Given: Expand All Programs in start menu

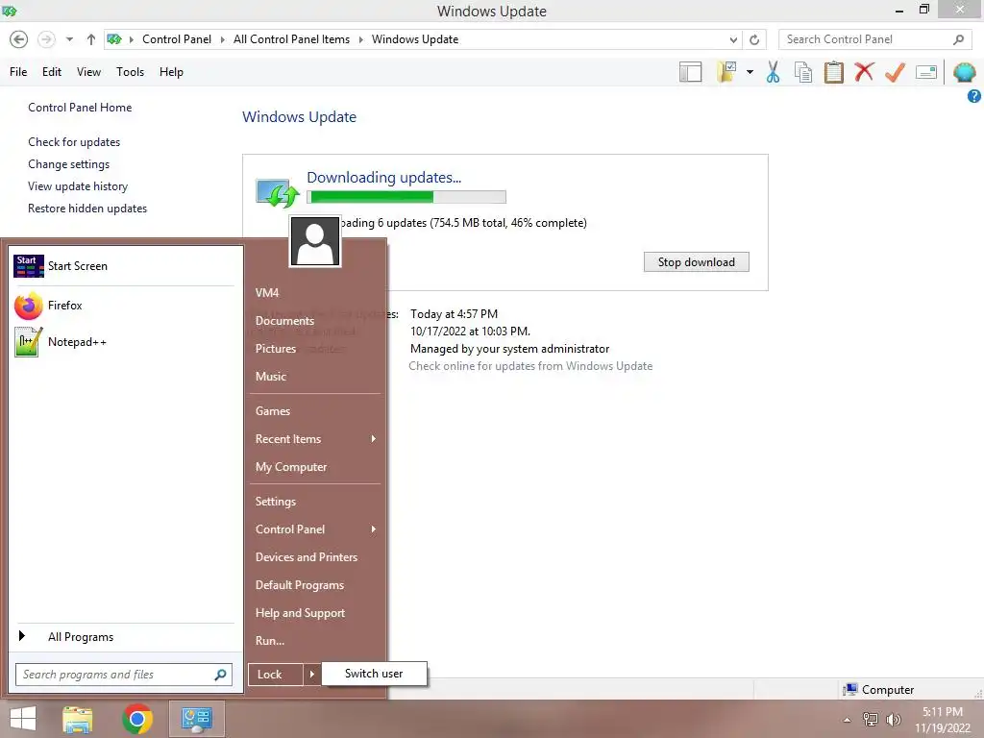Looking at the screenshot, I should click(x=124, y=637).
